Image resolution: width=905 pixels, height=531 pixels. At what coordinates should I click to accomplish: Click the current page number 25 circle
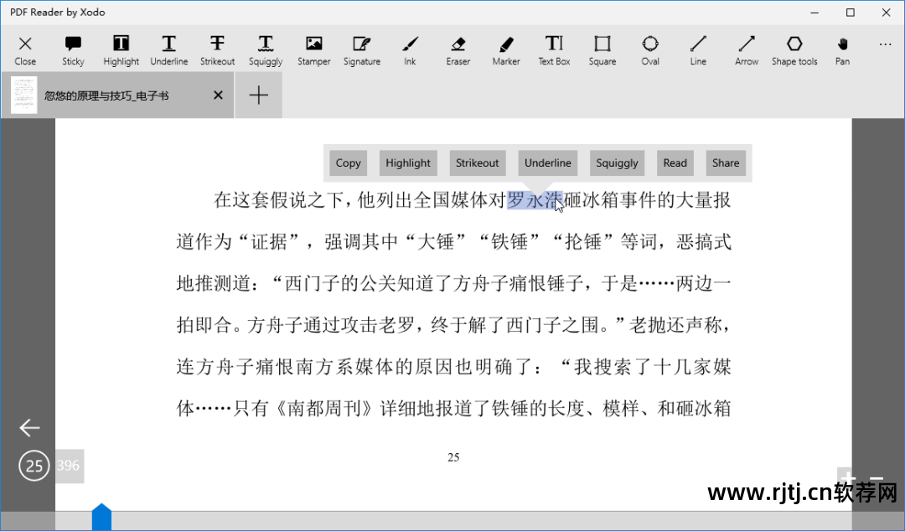point(34,466)
